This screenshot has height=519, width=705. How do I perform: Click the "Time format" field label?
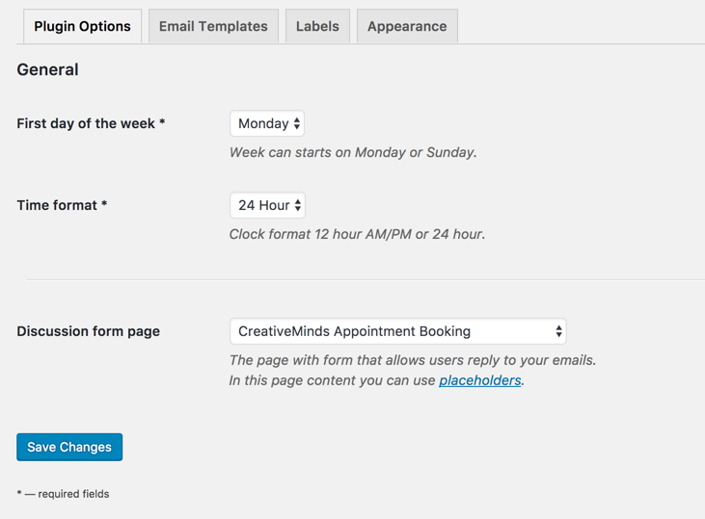tap(58, 205)
